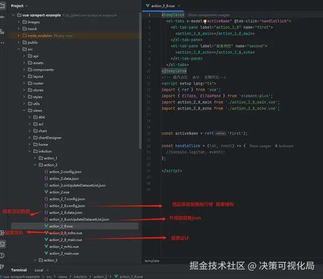Click the project tree vertical scrollbar
The image size is (323, 279).
(x=140, y=80)
